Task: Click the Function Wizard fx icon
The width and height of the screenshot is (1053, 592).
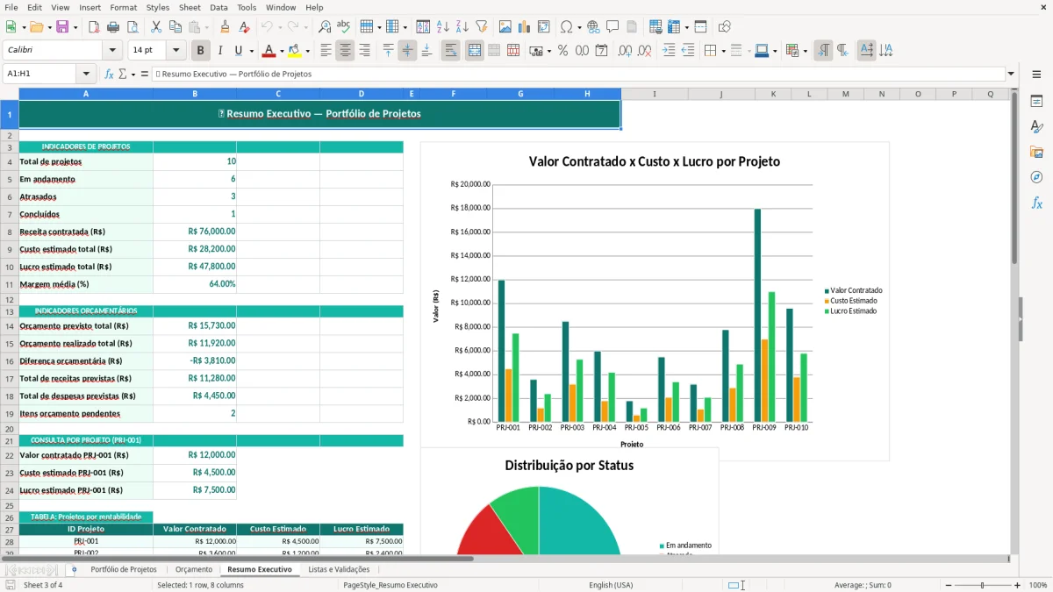Action: [x=109, y=74]
